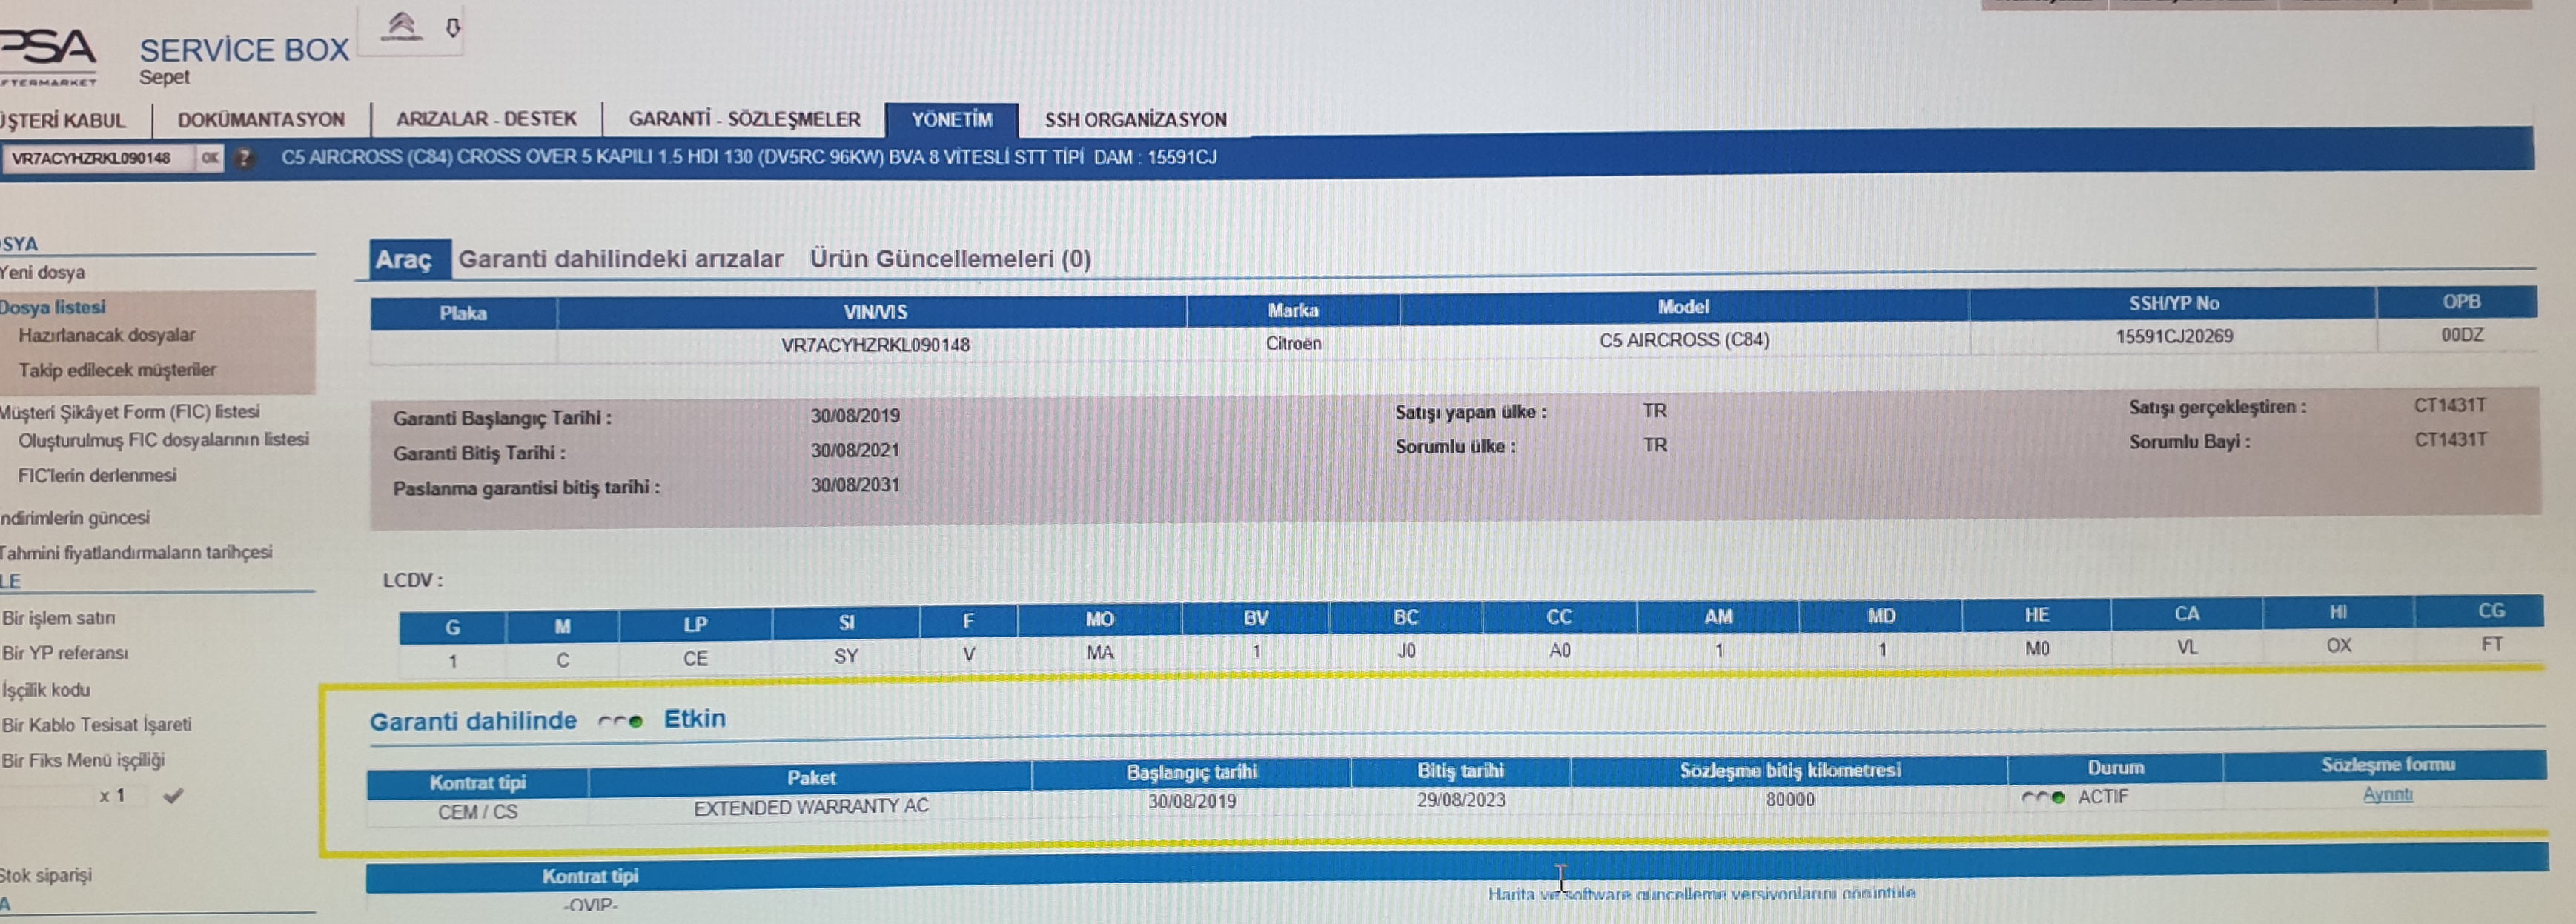The image size is (2576, 924).
Task: Click the map/software update versions link
Action: pos(1701,894)
